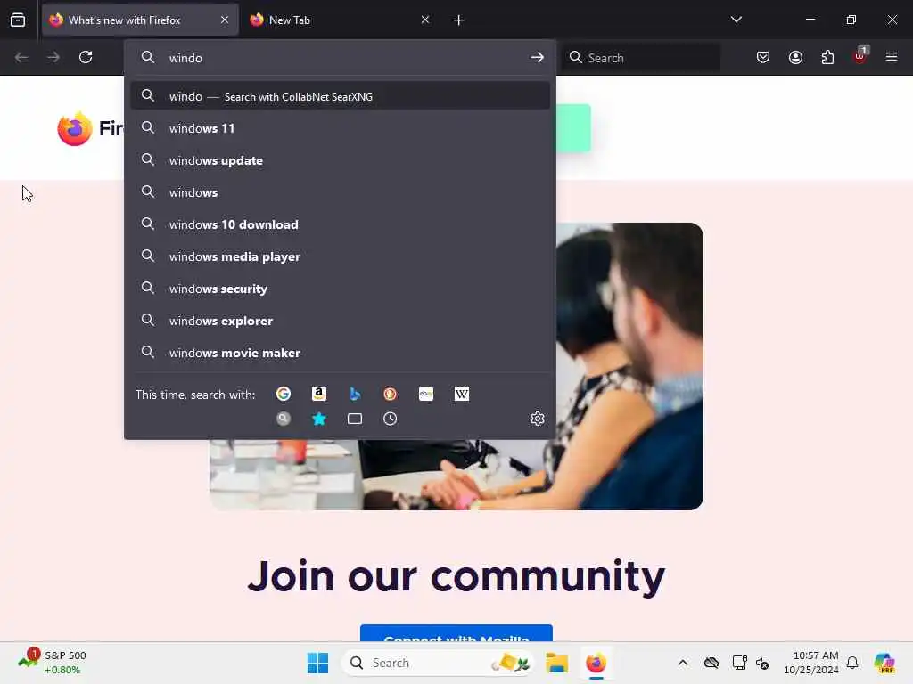Screen dimensions: 913x684
Task: Search this time with eBay icon
Action: tap(425, 394)
